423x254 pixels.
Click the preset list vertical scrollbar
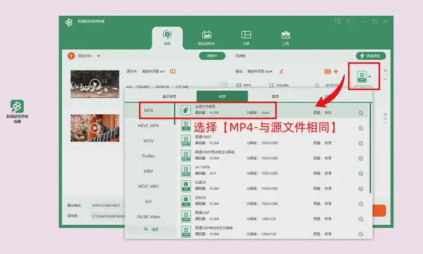[370, 148]
